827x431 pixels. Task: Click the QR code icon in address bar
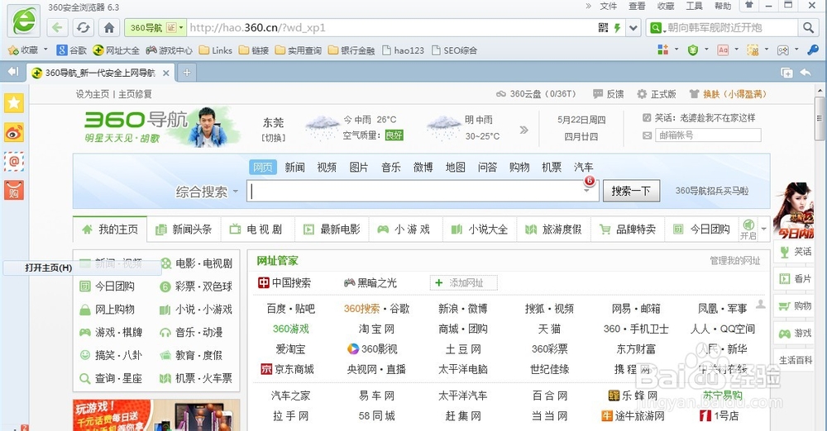pos(604,28)
